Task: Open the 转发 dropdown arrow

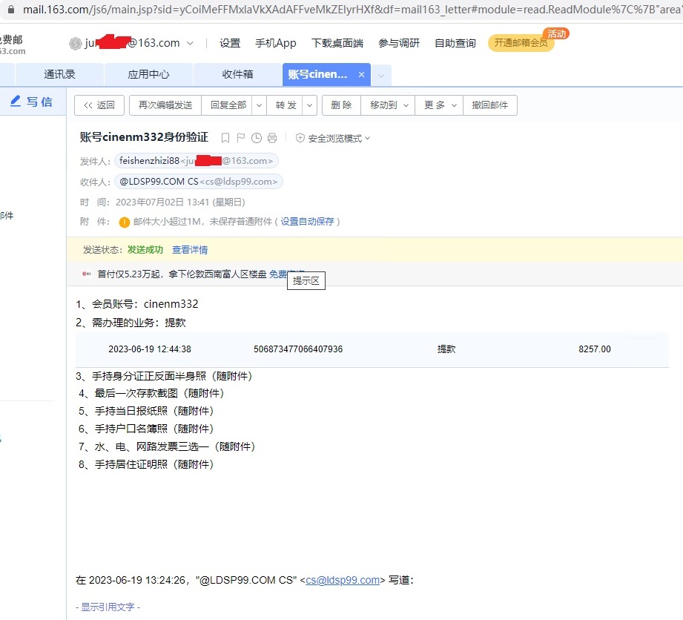Action: click(x=310, y=105)
